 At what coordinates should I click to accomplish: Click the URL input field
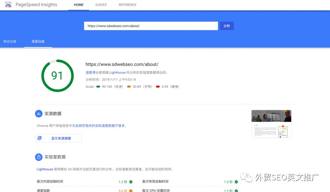coord(151,26)
